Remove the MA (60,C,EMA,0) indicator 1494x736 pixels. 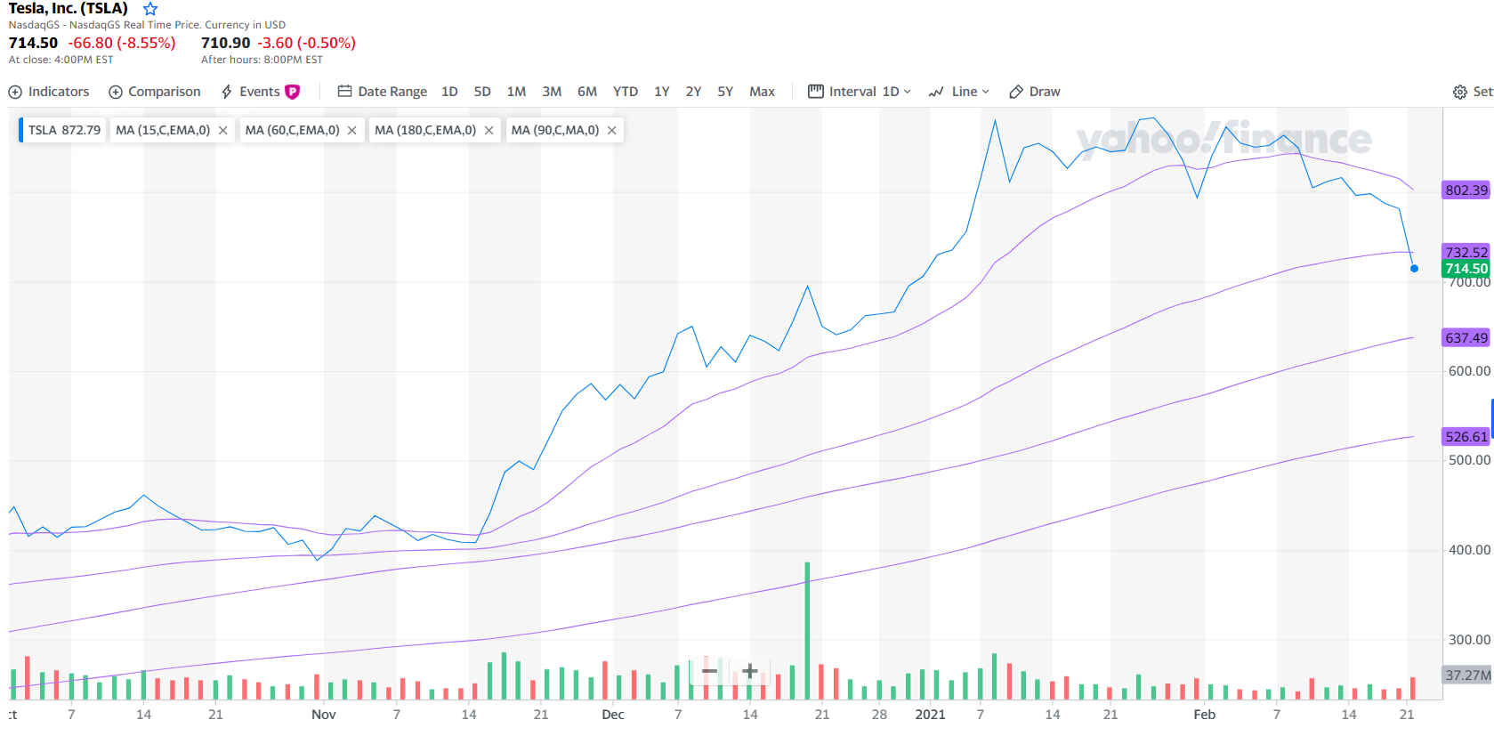point(352,131)
